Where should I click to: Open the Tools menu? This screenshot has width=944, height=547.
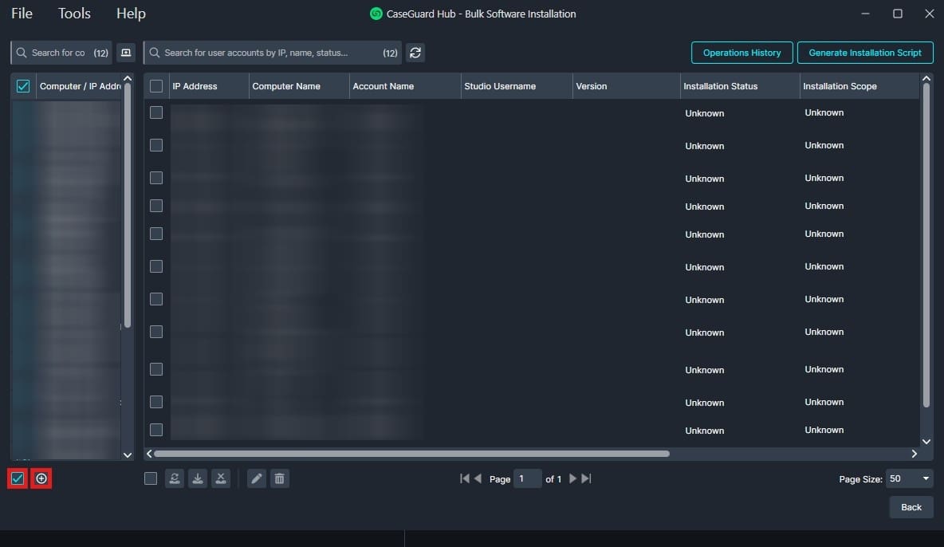coord(74,14)
